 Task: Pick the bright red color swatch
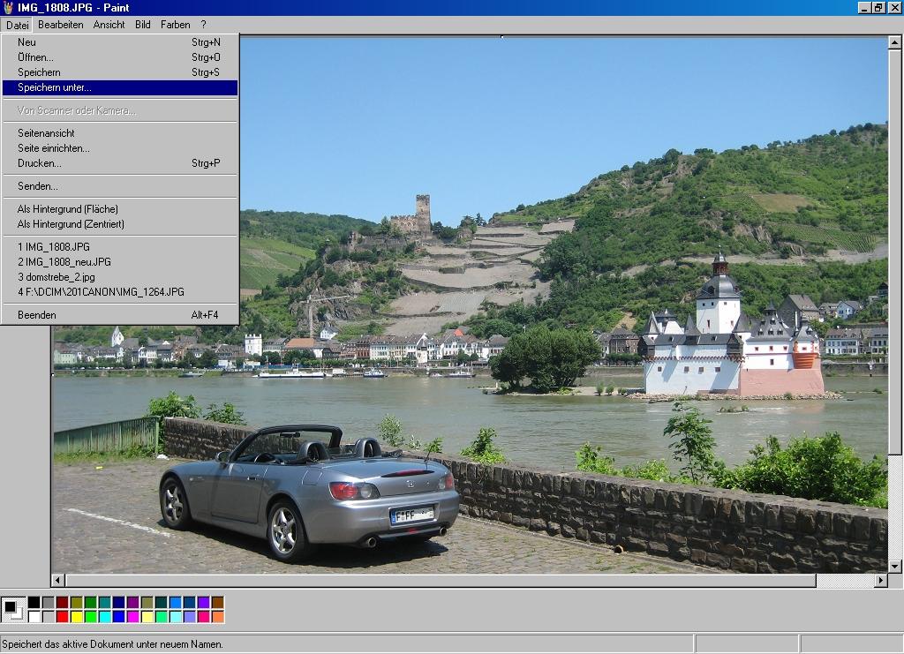pos(62,617)
